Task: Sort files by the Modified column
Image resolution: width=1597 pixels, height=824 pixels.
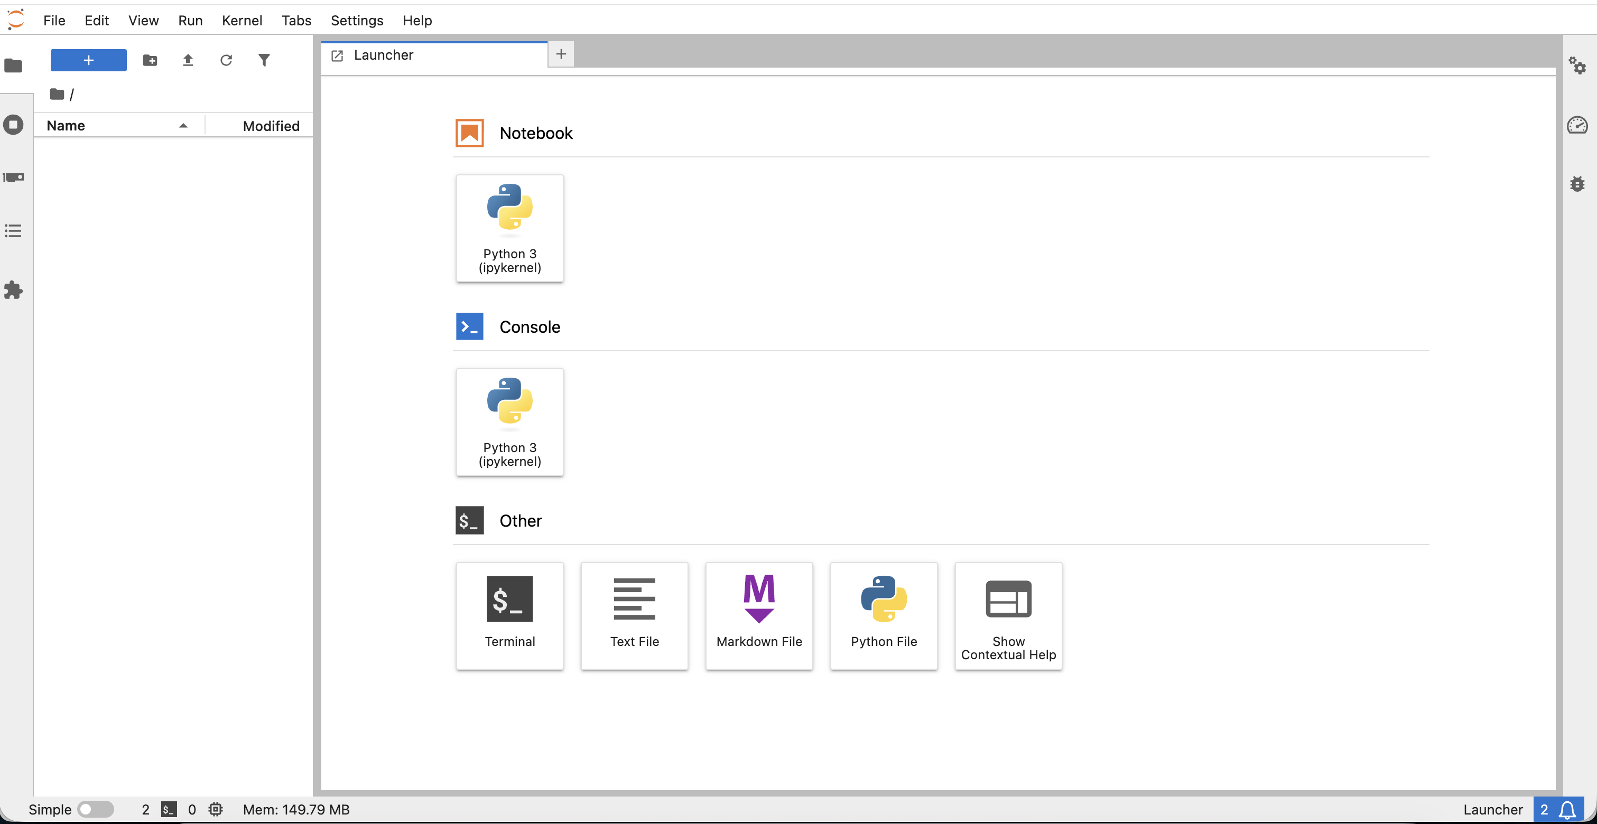Action: point(271,126)
